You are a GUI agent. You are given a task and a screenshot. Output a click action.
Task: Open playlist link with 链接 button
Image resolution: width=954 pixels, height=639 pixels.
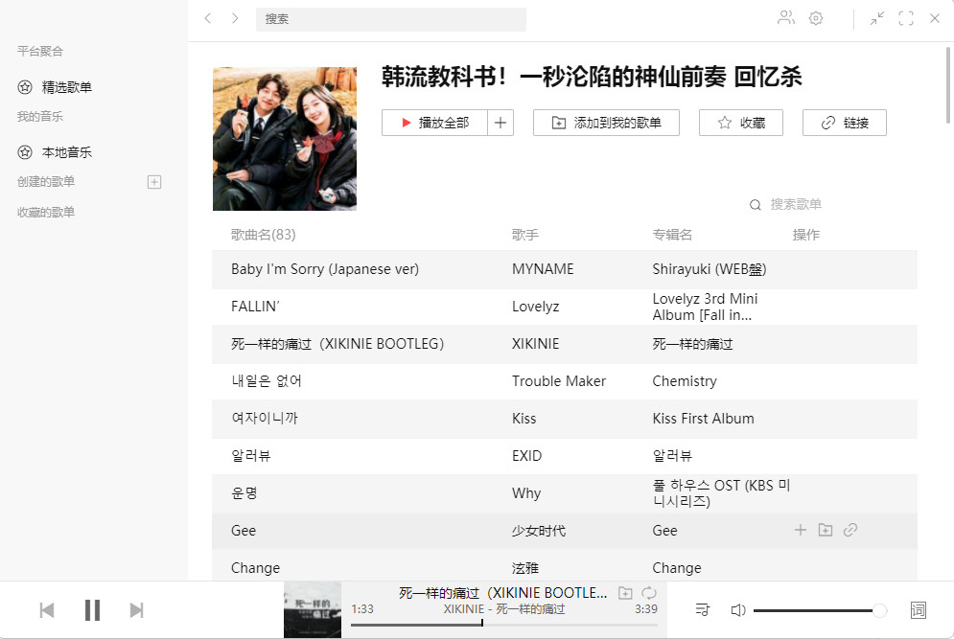tap(845, 123)
